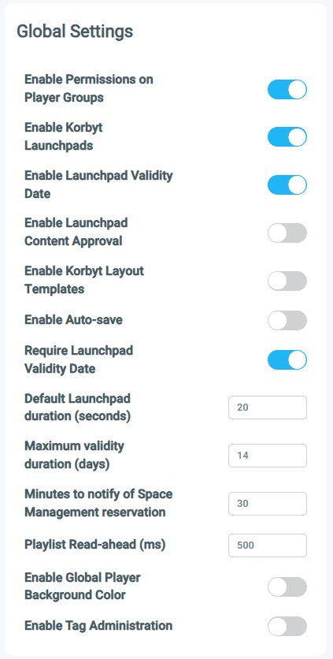Turn on Global Player Background Color
The width and height of the screenshot is (333, 659).
click(x=287, y=586)
